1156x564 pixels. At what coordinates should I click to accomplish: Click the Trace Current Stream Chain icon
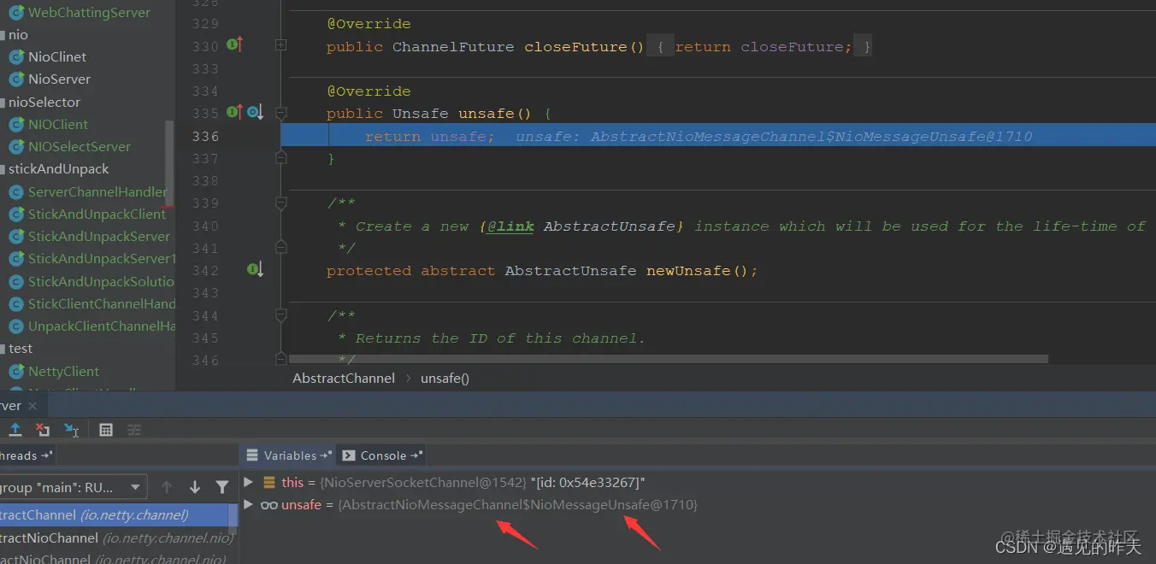click(134, 430)
